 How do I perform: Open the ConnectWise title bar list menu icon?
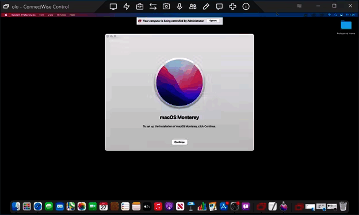tap(299, 6)
